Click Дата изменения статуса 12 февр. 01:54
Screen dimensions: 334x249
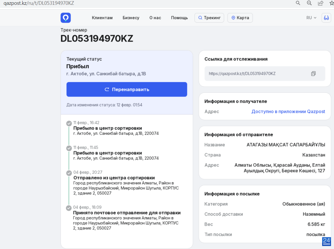(x=104, y=105)
